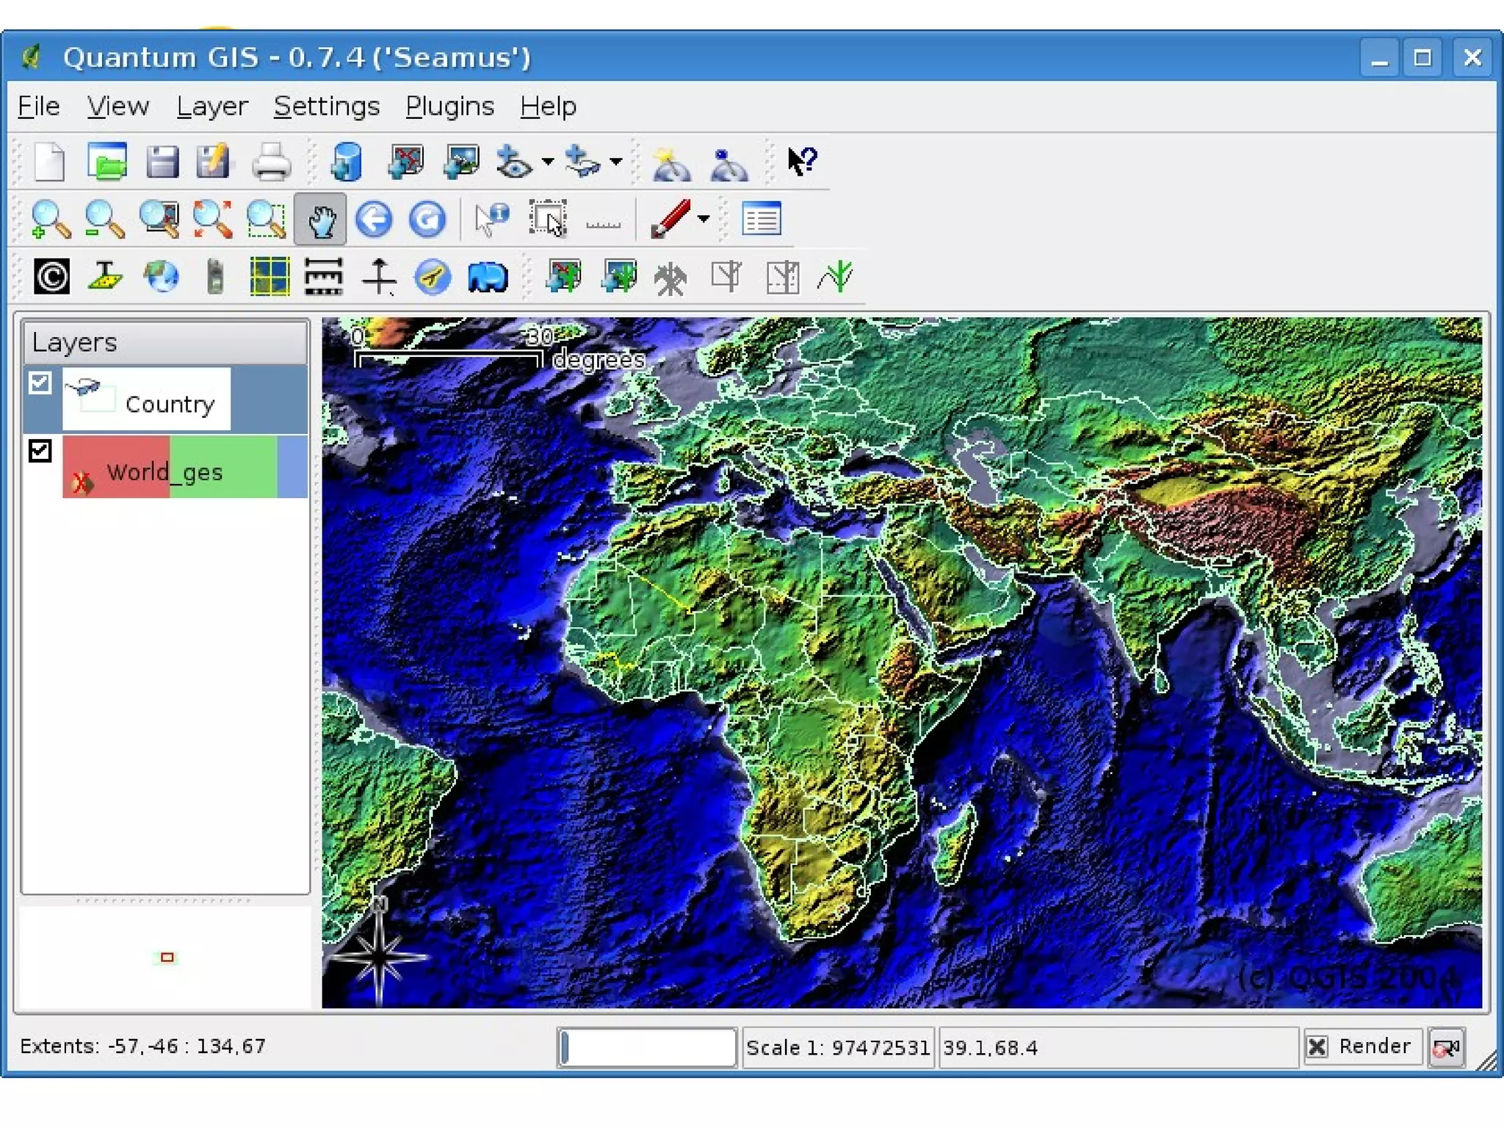Click the progress bar in status bar
This screenshot has height=1128, width=1504.
(647, 1047)
